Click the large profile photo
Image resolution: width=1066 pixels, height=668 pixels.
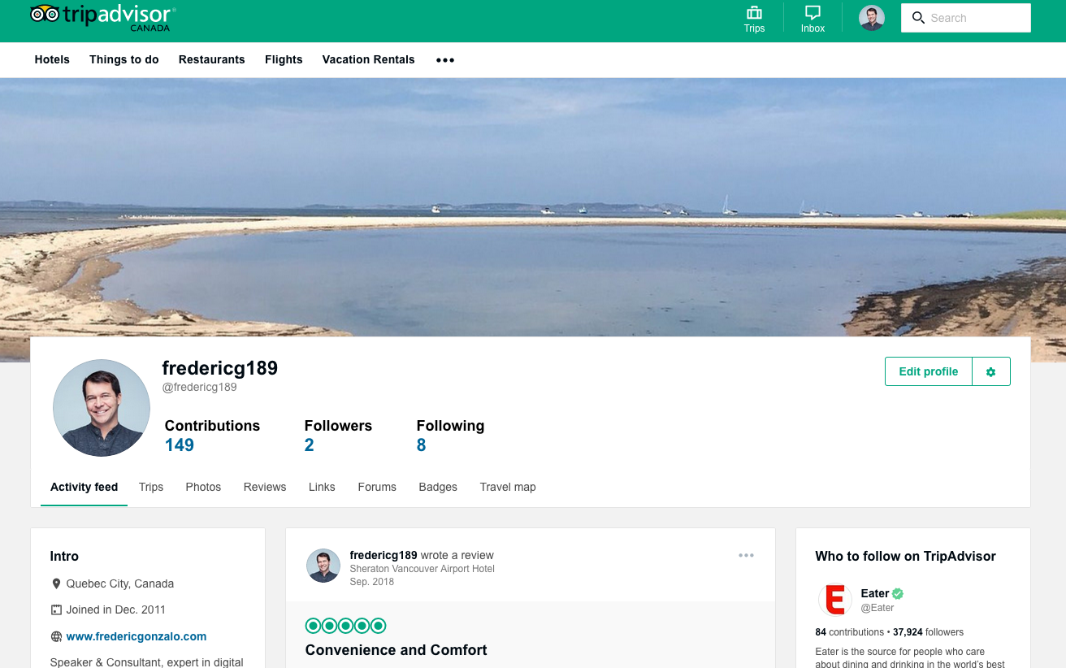102,408
